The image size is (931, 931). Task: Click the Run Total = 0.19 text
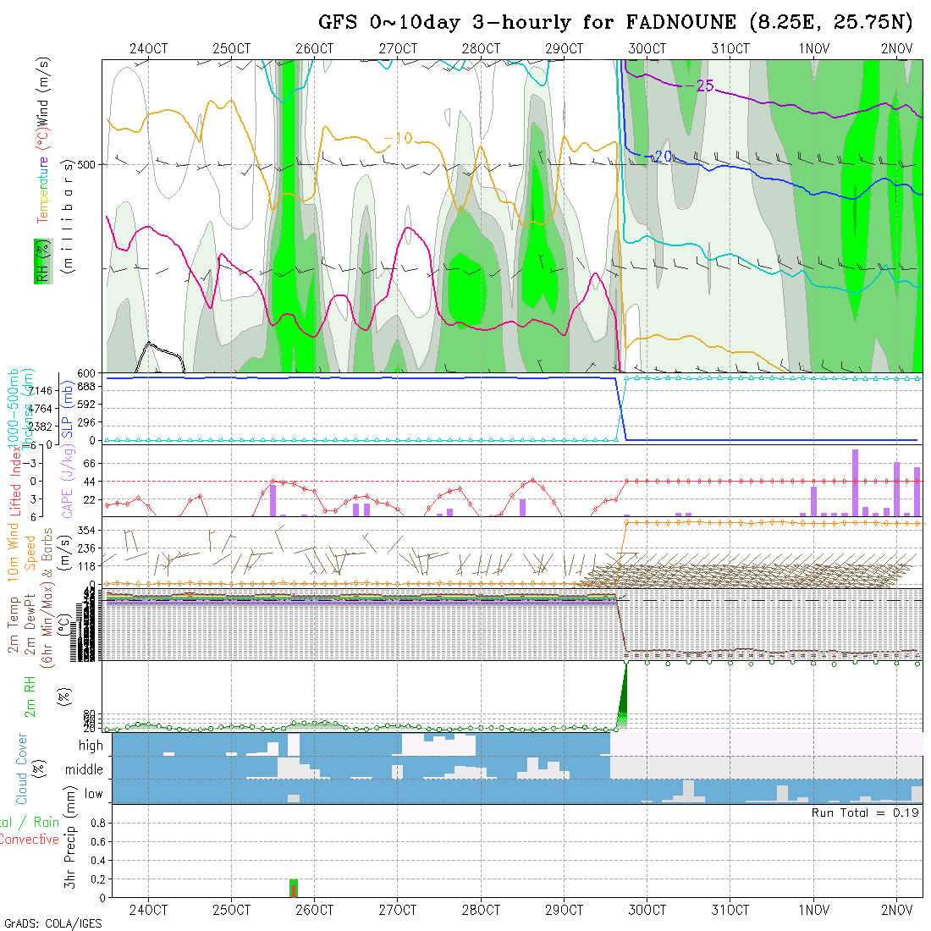[x=865, y=813]
